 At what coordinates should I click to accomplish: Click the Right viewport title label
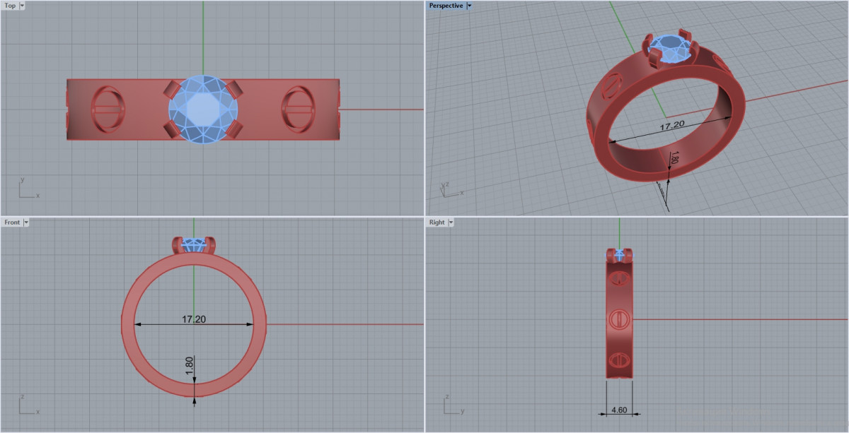pyautogui.click(x=437, y=223)
